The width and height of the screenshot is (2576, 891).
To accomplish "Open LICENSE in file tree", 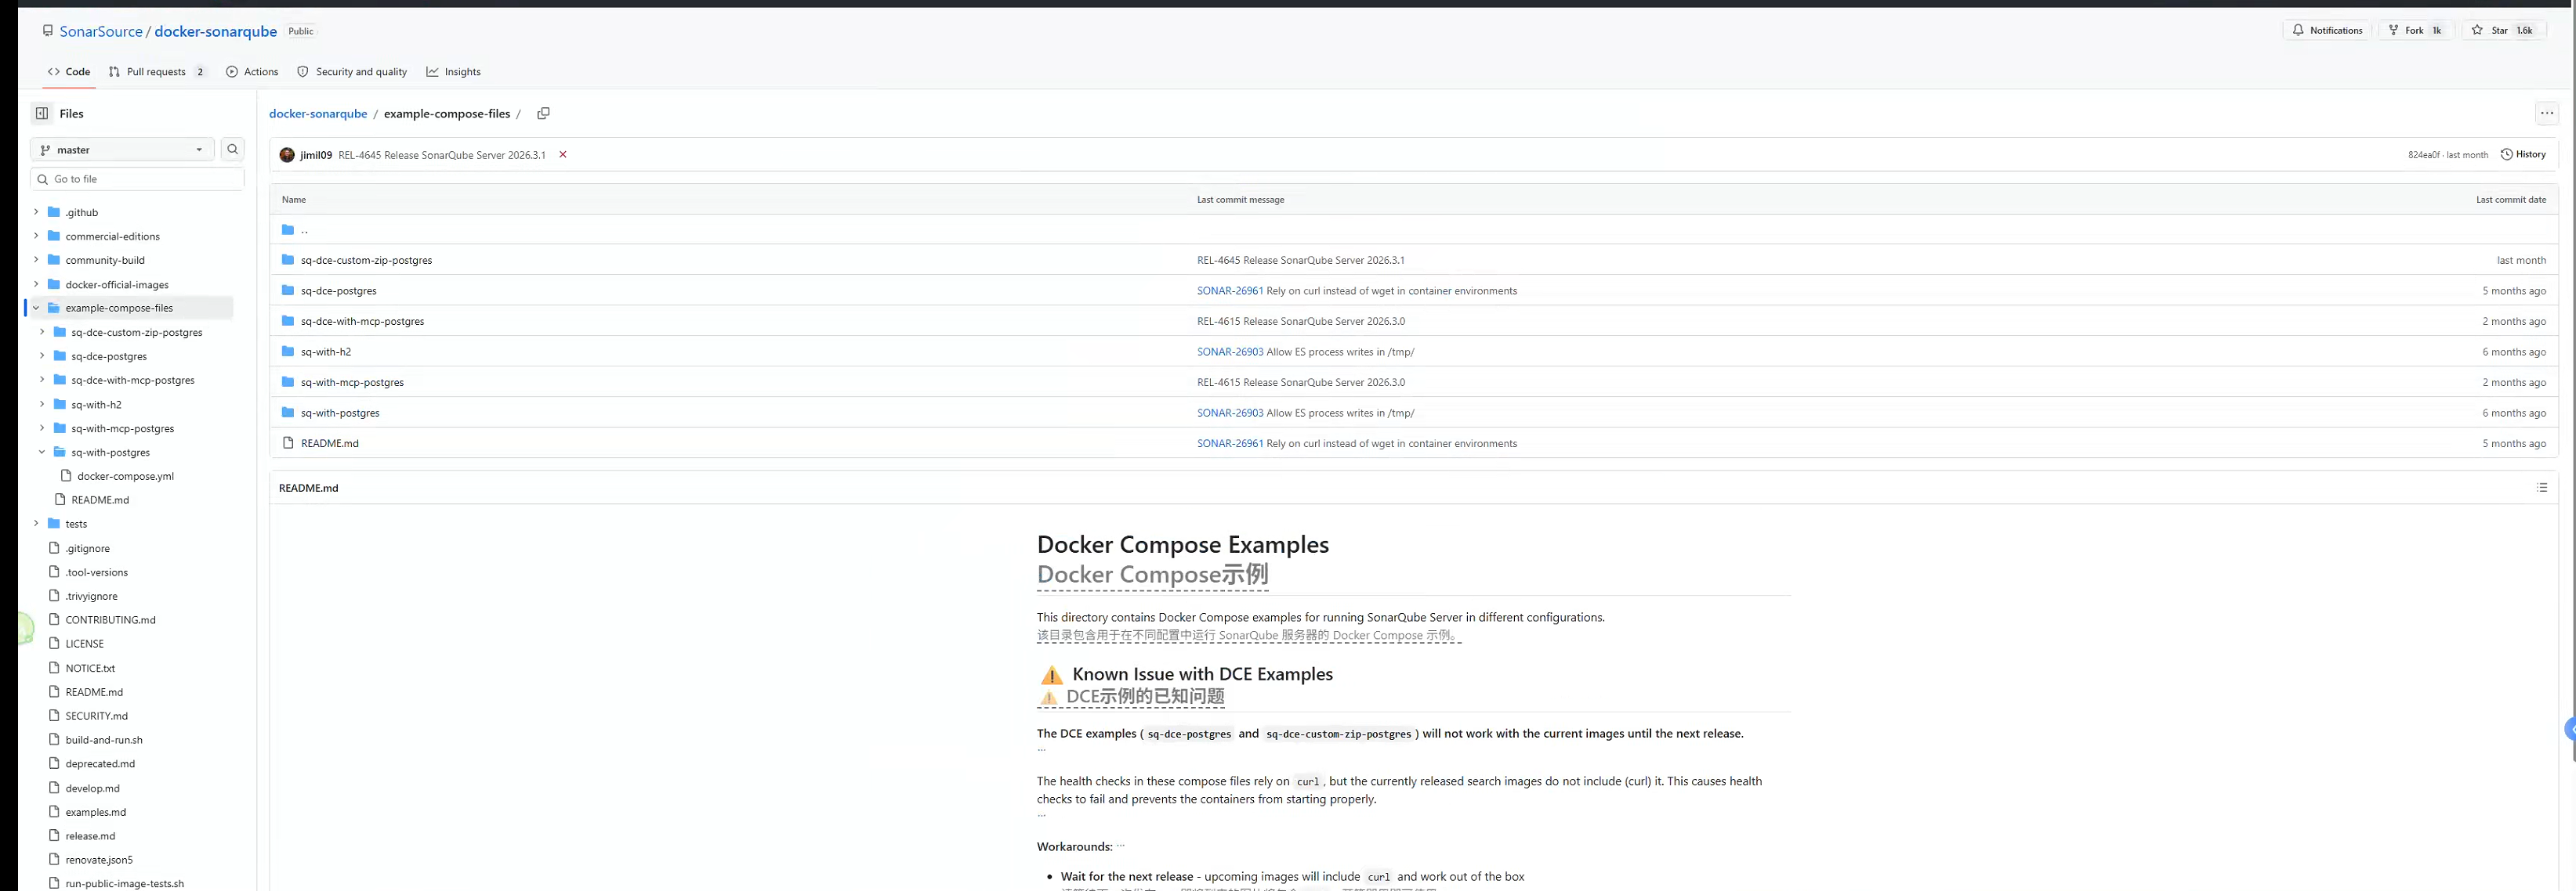I will point(84,644).
